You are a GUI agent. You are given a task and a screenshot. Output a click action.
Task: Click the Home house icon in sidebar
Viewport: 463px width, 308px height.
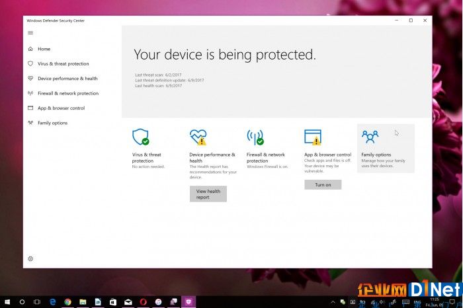30,49
